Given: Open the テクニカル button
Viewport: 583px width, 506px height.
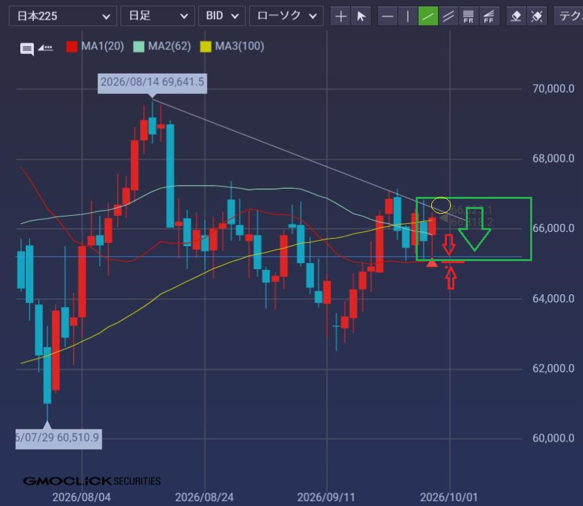Looking at the screenshot, I should click(569, 16).
